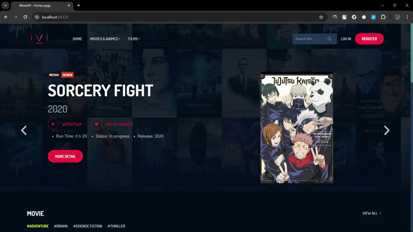Select the #Science Fiction category tab

coord(87,226)
